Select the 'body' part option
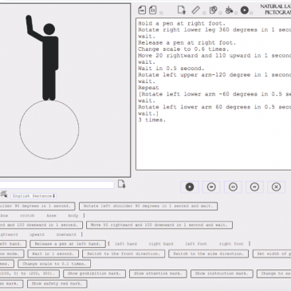 coord(73,215)
